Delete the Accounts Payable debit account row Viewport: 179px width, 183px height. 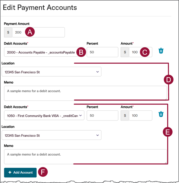pos(161,51)
